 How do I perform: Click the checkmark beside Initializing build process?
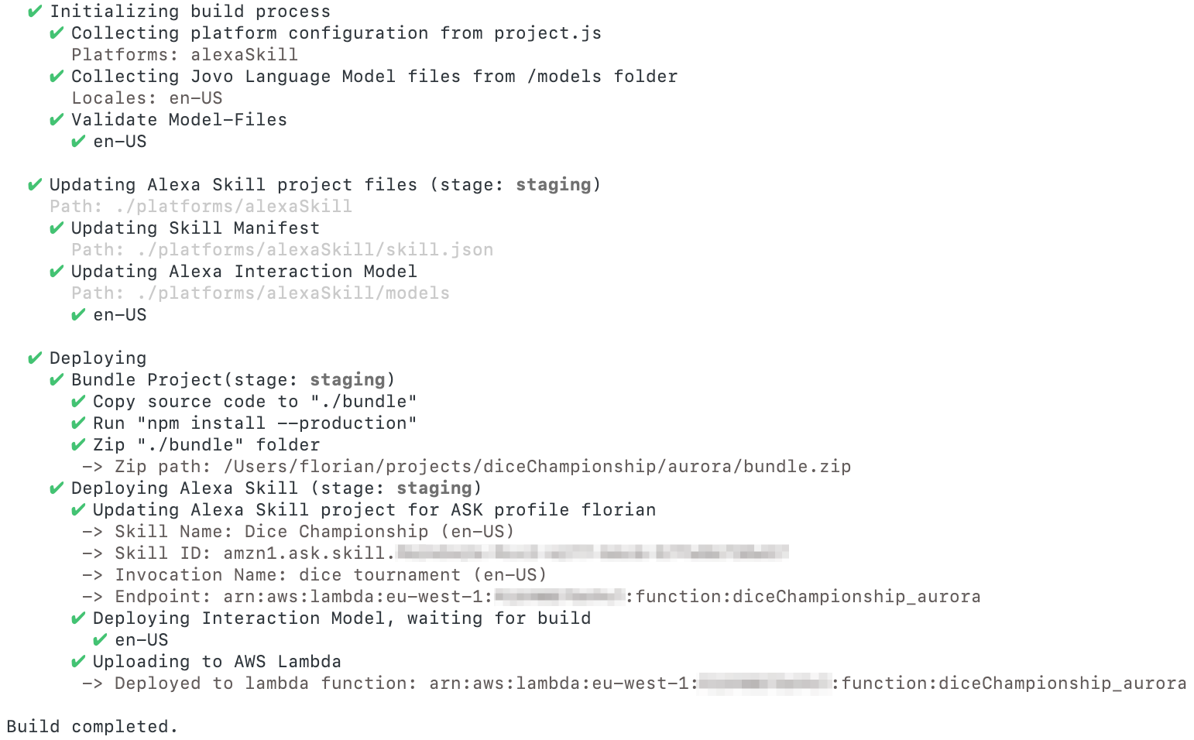(x=34, y=12)
